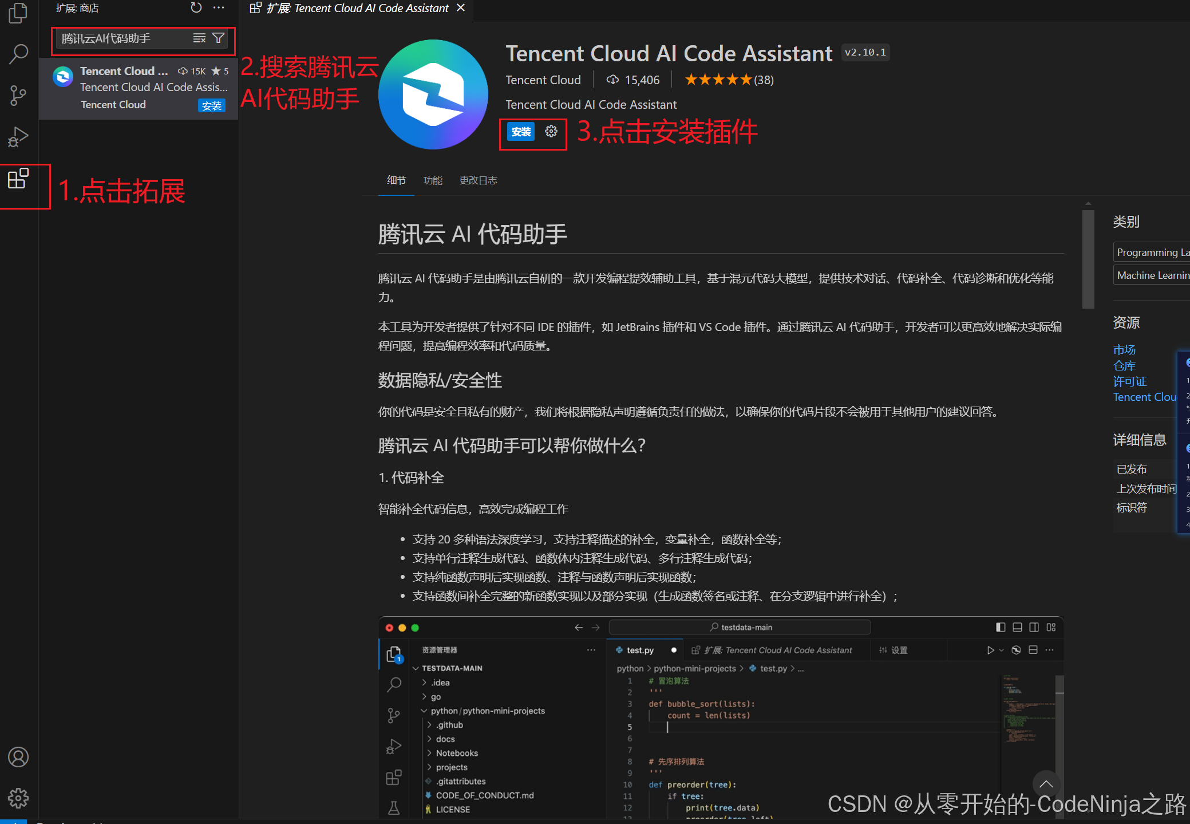Switch to the 更改日志 changelog tab
This screenshot has width=1190, height=824.
pyautogui.click(x=478, y=180)
